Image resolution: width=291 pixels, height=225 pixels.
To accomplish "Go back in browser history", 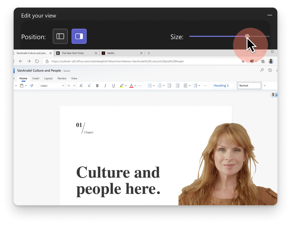I will (21, 61).
